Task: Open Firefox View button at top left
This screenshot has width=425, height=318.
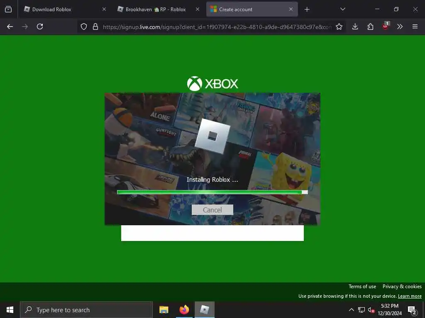Action: [8, 9]
